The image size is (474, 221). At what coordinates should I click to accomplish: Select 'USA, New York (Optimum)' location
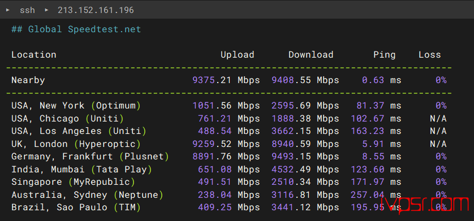click(x=76, y=105)
